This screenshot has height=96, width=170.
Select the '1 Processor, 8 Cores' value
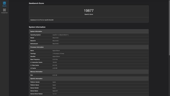point(58,54)
